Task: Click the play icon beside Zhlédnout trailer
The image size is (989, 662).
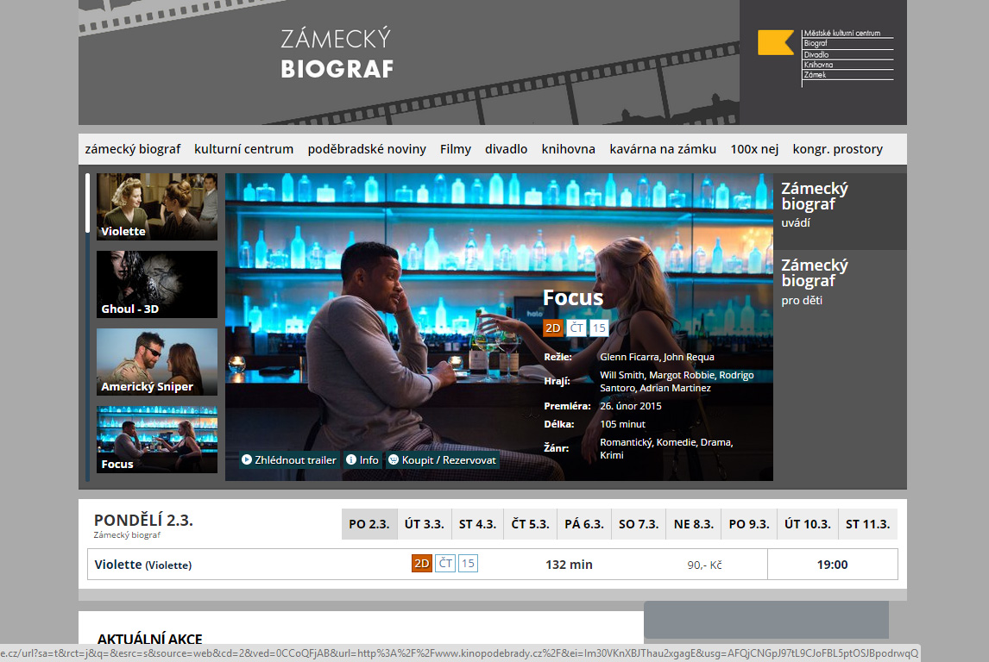Action: pyautogui.click(x=247, y=459)
